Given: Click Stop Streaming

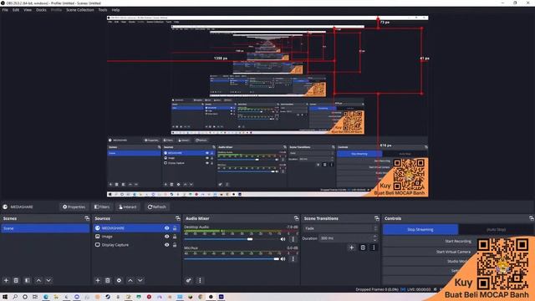Looking at the screenshot, I should coord(420,229).
